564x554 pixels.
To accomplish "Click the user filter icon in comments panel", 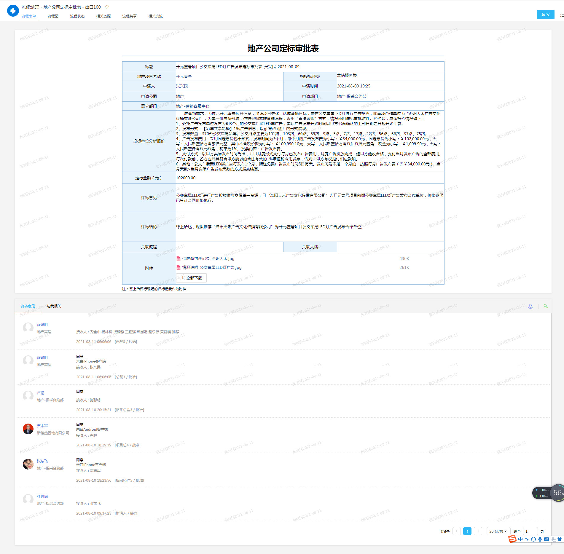I will click(x=530, y=306).
